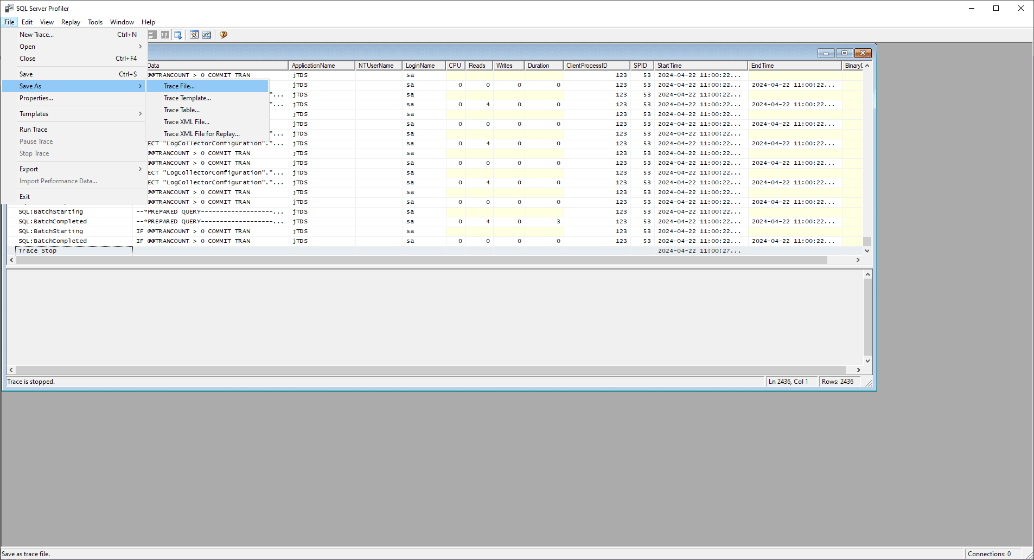Click the LoginName column header
This screenshot has height=560, width=1034.
click(x=424, y=66)
